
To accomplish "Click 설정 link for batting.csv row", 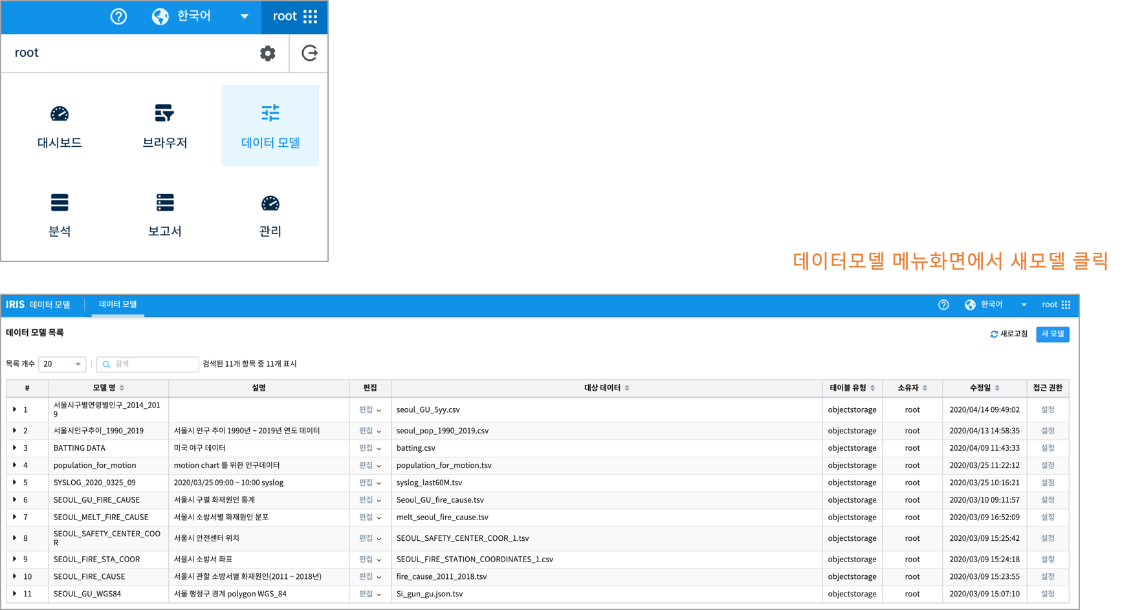I will tap(1048, 448).
